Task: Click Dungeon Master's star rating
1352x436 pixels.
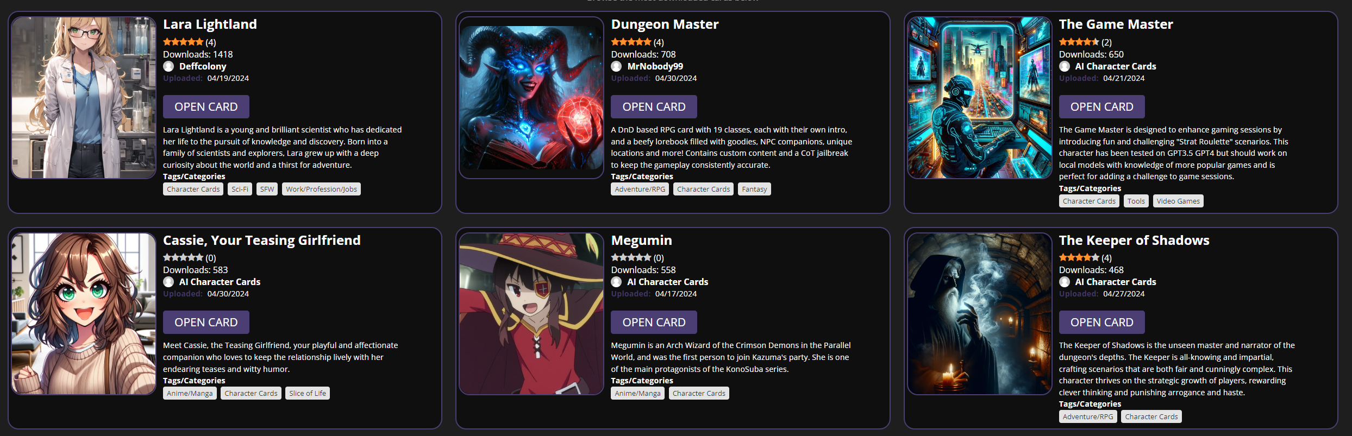Action: [x=631, y=42]
